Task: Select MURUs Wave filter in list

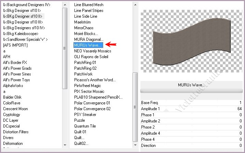Action: coord(88,45)
